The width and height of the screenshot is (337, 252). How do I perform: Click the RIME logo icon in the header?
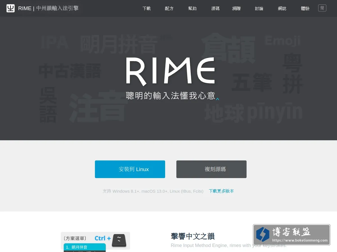[x=10, y=8]
